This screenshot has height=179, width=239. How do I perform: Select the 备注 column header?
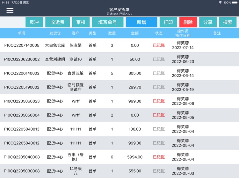coord(217,33)
